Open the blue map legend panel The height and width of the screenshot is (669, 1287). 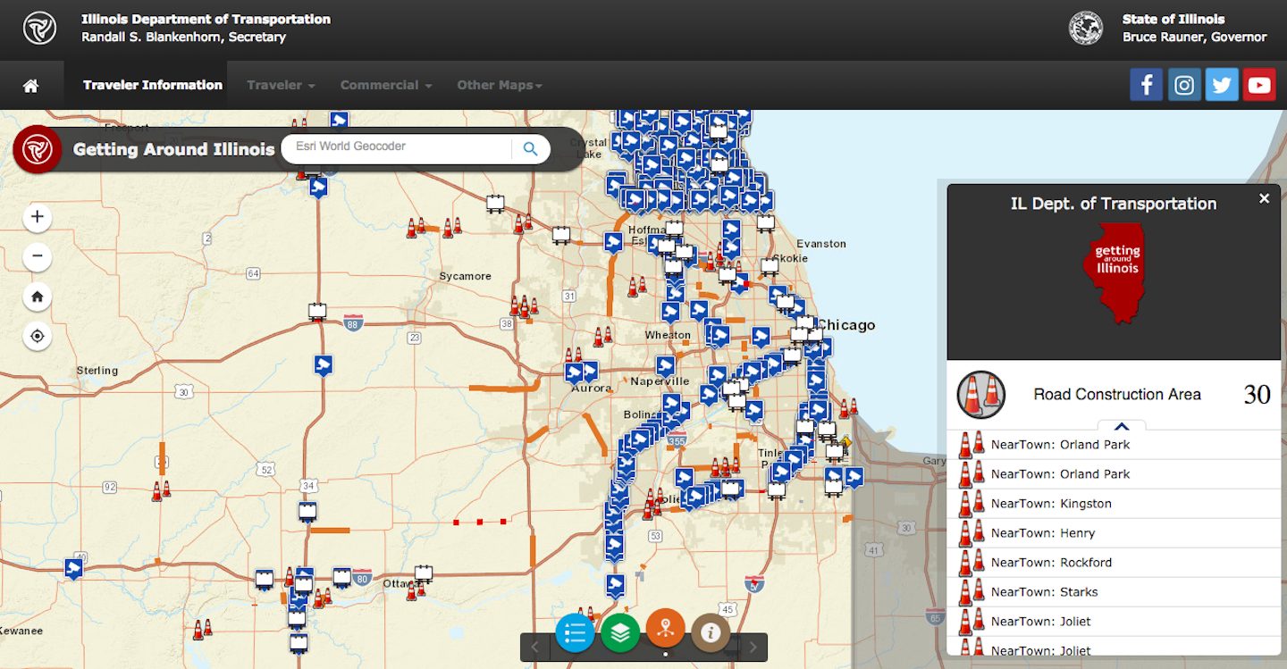click(575, 632)
